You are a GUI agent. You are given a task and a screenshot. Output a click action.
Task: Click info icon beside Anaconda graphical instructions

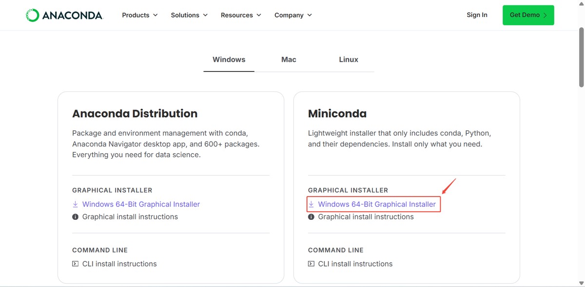tap(76, 217)
